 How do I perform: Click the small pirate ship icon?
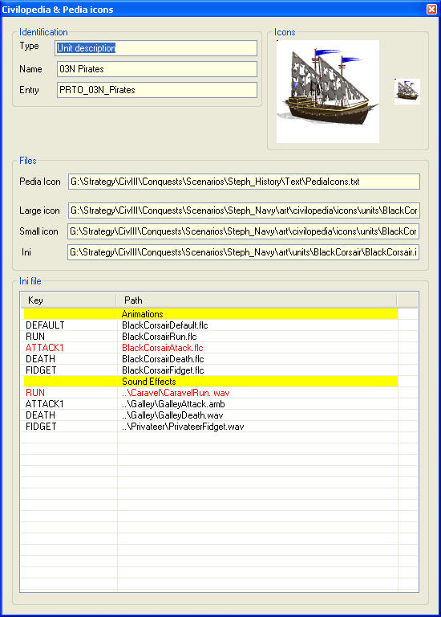407,92
